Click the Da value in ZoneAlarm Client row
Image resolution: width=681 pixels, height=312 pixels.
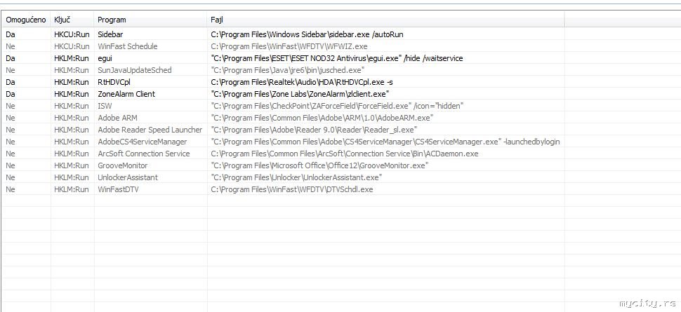(x=11, y=94)
